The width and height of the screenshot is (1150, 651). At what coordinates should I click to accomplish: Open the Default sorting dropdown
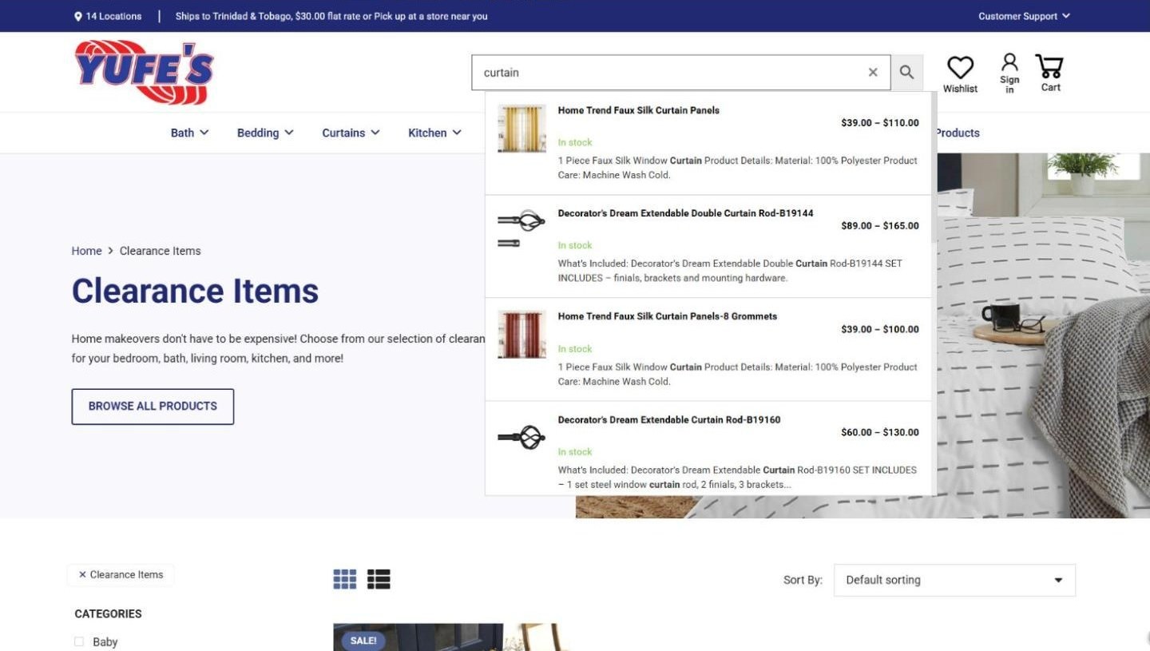[954, 580]
